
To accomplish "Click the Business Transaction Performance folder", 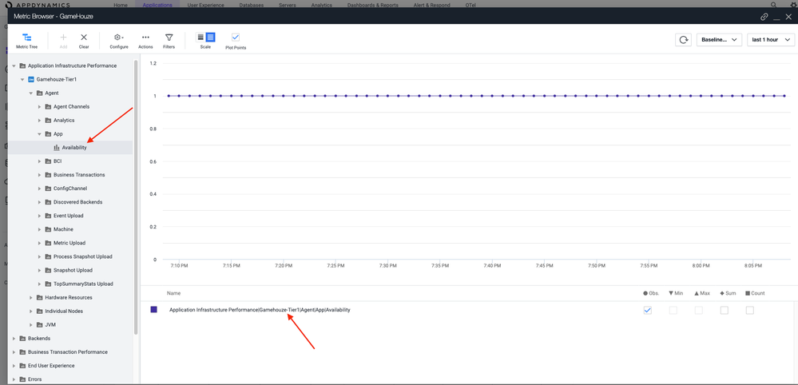I will [x=67, y=352].
